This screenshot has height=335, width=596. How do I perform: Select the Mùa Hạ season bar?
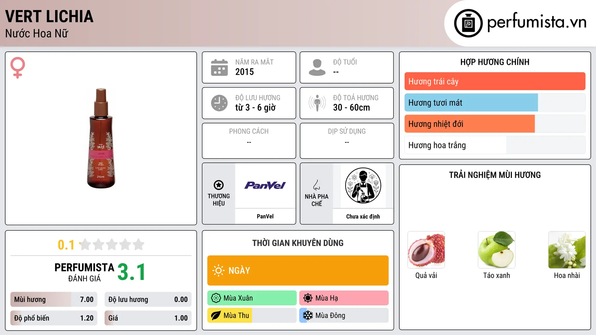(344, 298)
